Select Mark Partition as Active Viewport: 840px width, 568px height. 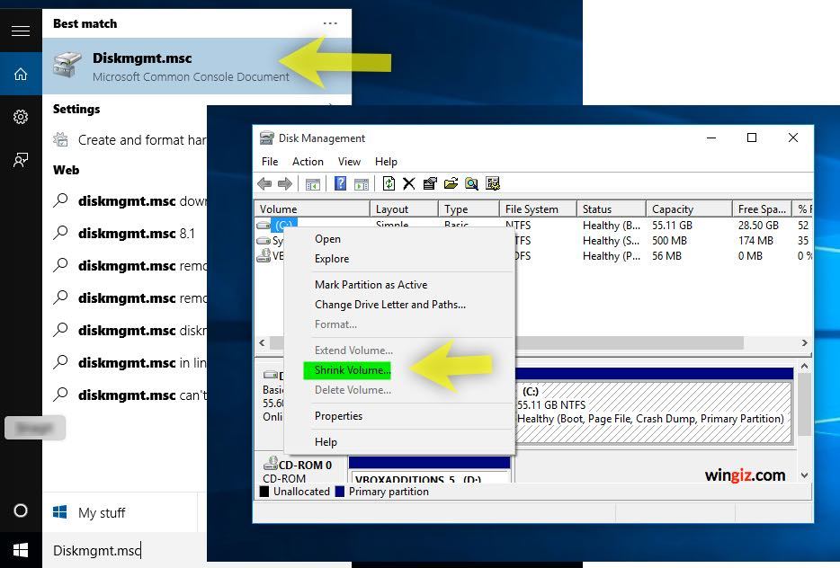tap(399, 285)
